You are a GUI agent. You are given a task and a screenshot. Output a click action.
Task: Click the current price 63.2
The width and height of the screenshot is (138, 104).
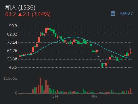(10, 14)
